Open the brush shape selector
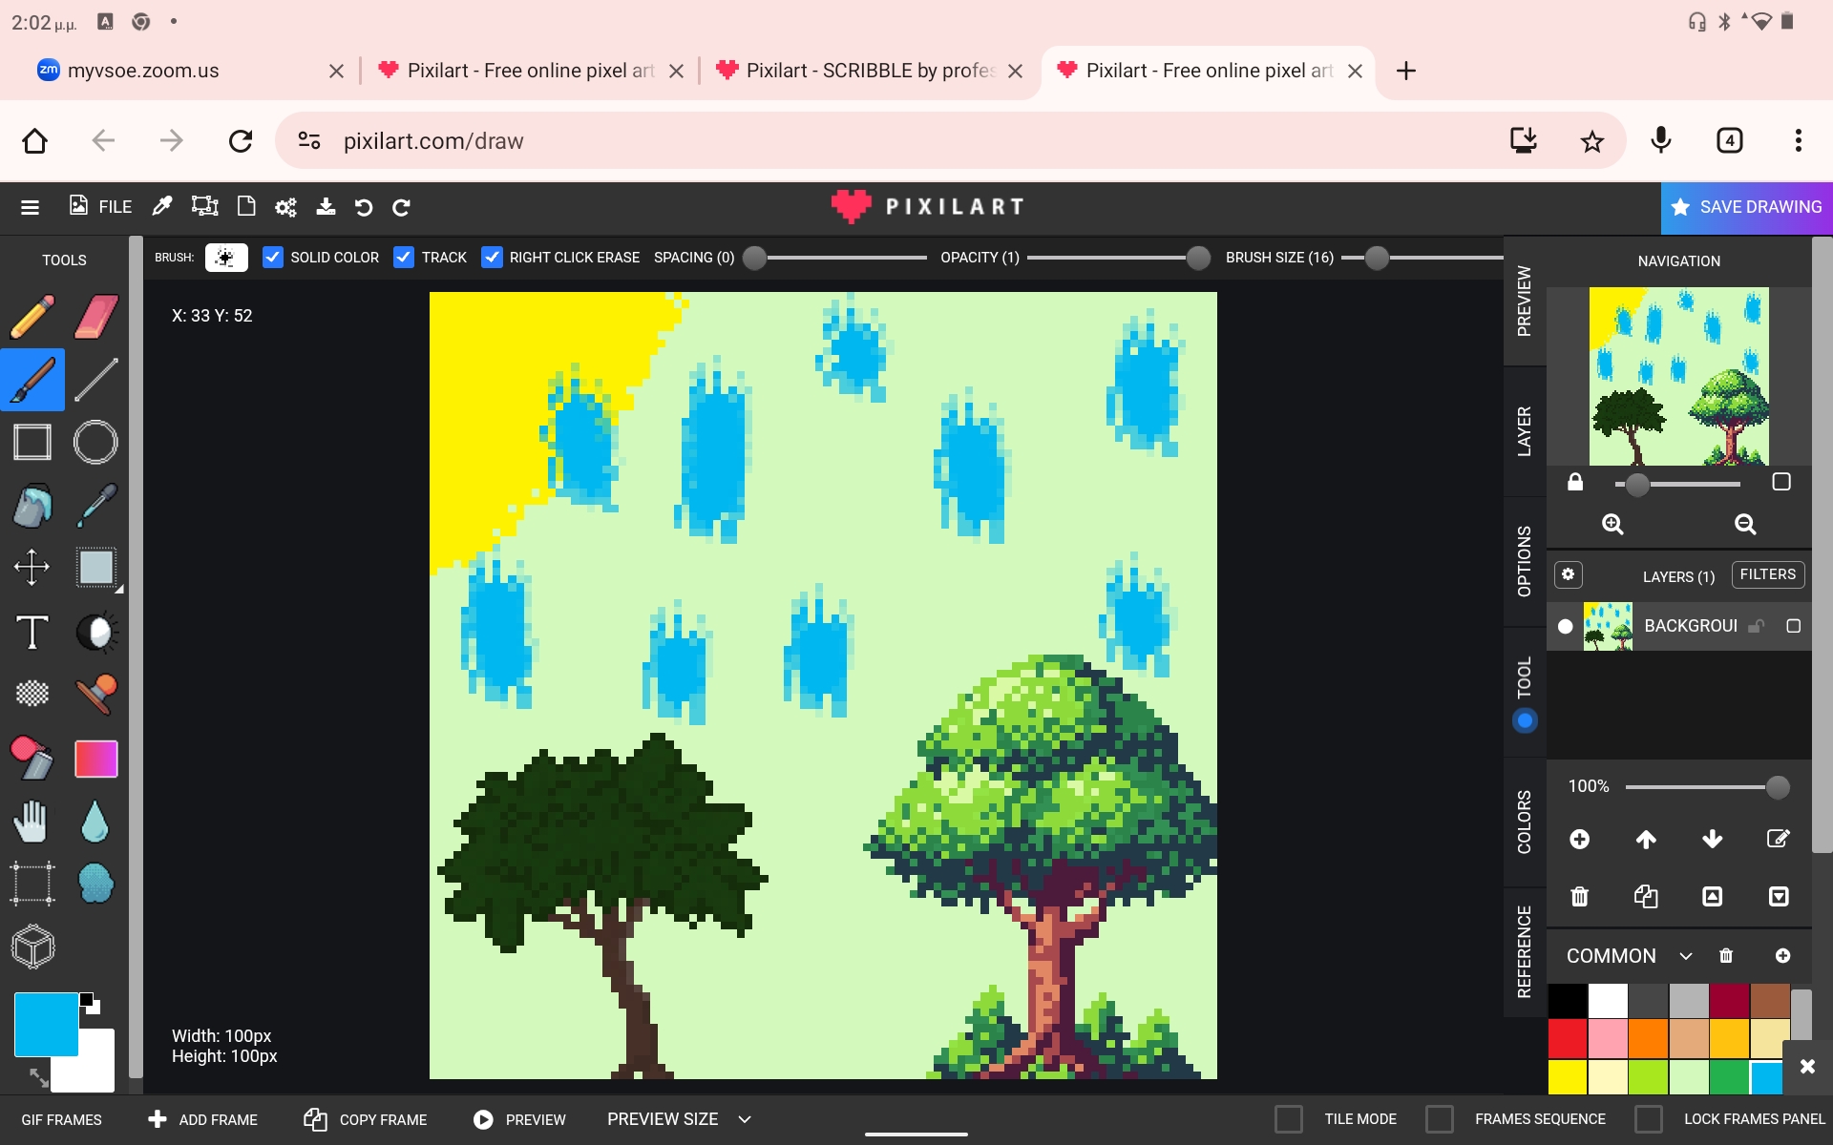This screenshot has height=1145, width=1833. point(226,258)
